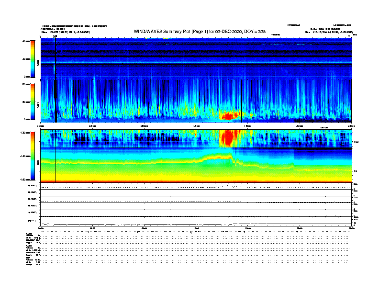The height and width of the screenshot is (293, 379).
Task: Click the vertical RAD2 axis label
Action: pos(38,63)
